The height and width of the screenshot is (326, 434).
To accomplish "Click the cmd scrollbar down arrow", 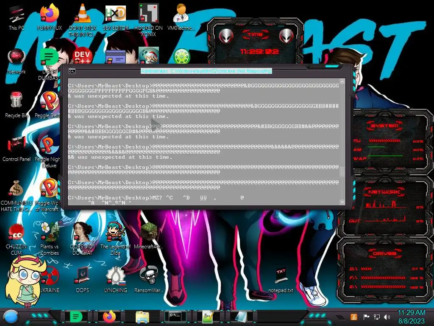I will pos(342,202).
